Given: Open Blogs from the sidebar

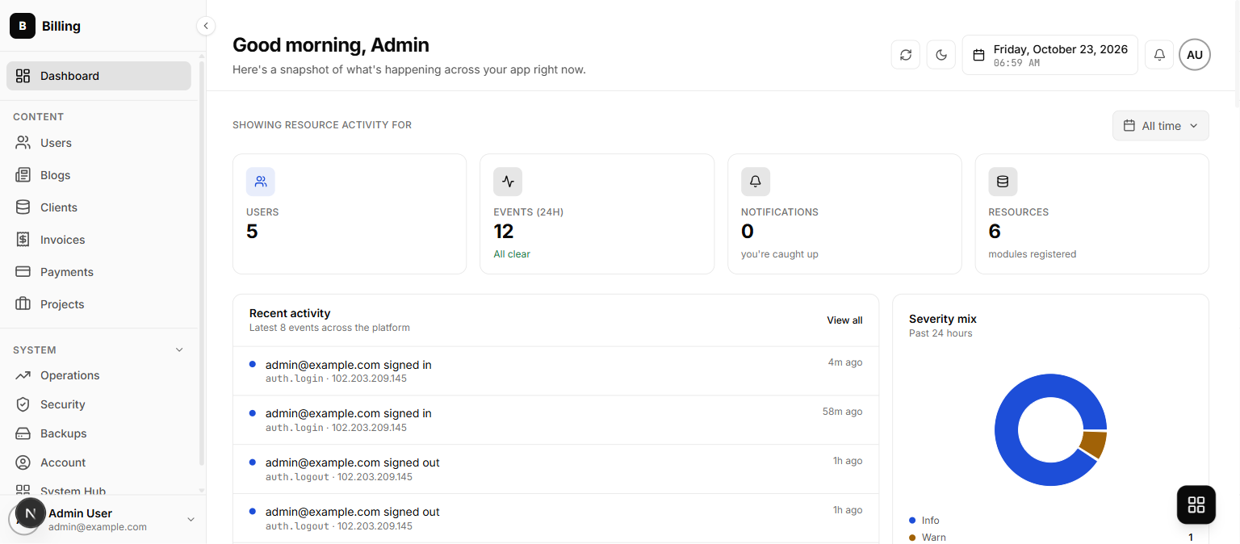Looking at the screenshot, I should [x=98, y=175].
